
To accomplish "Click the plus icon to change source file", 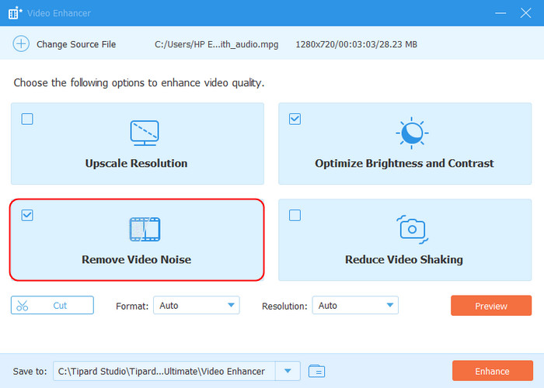I will [x=21, y=44].
